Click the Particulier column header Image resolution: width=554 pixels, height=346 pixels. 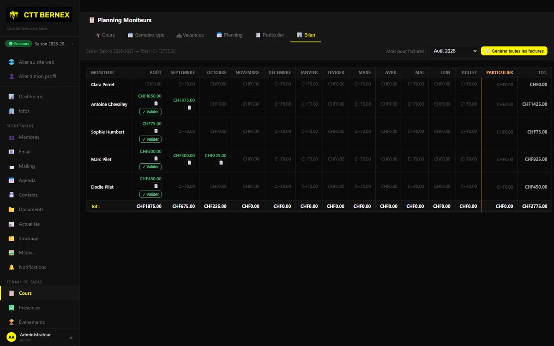click(500, 72)
